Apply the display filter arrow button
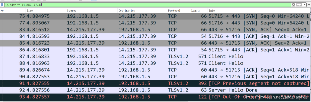Image resolution: width=311 pixels, height=102 pixels. point(299,5)
